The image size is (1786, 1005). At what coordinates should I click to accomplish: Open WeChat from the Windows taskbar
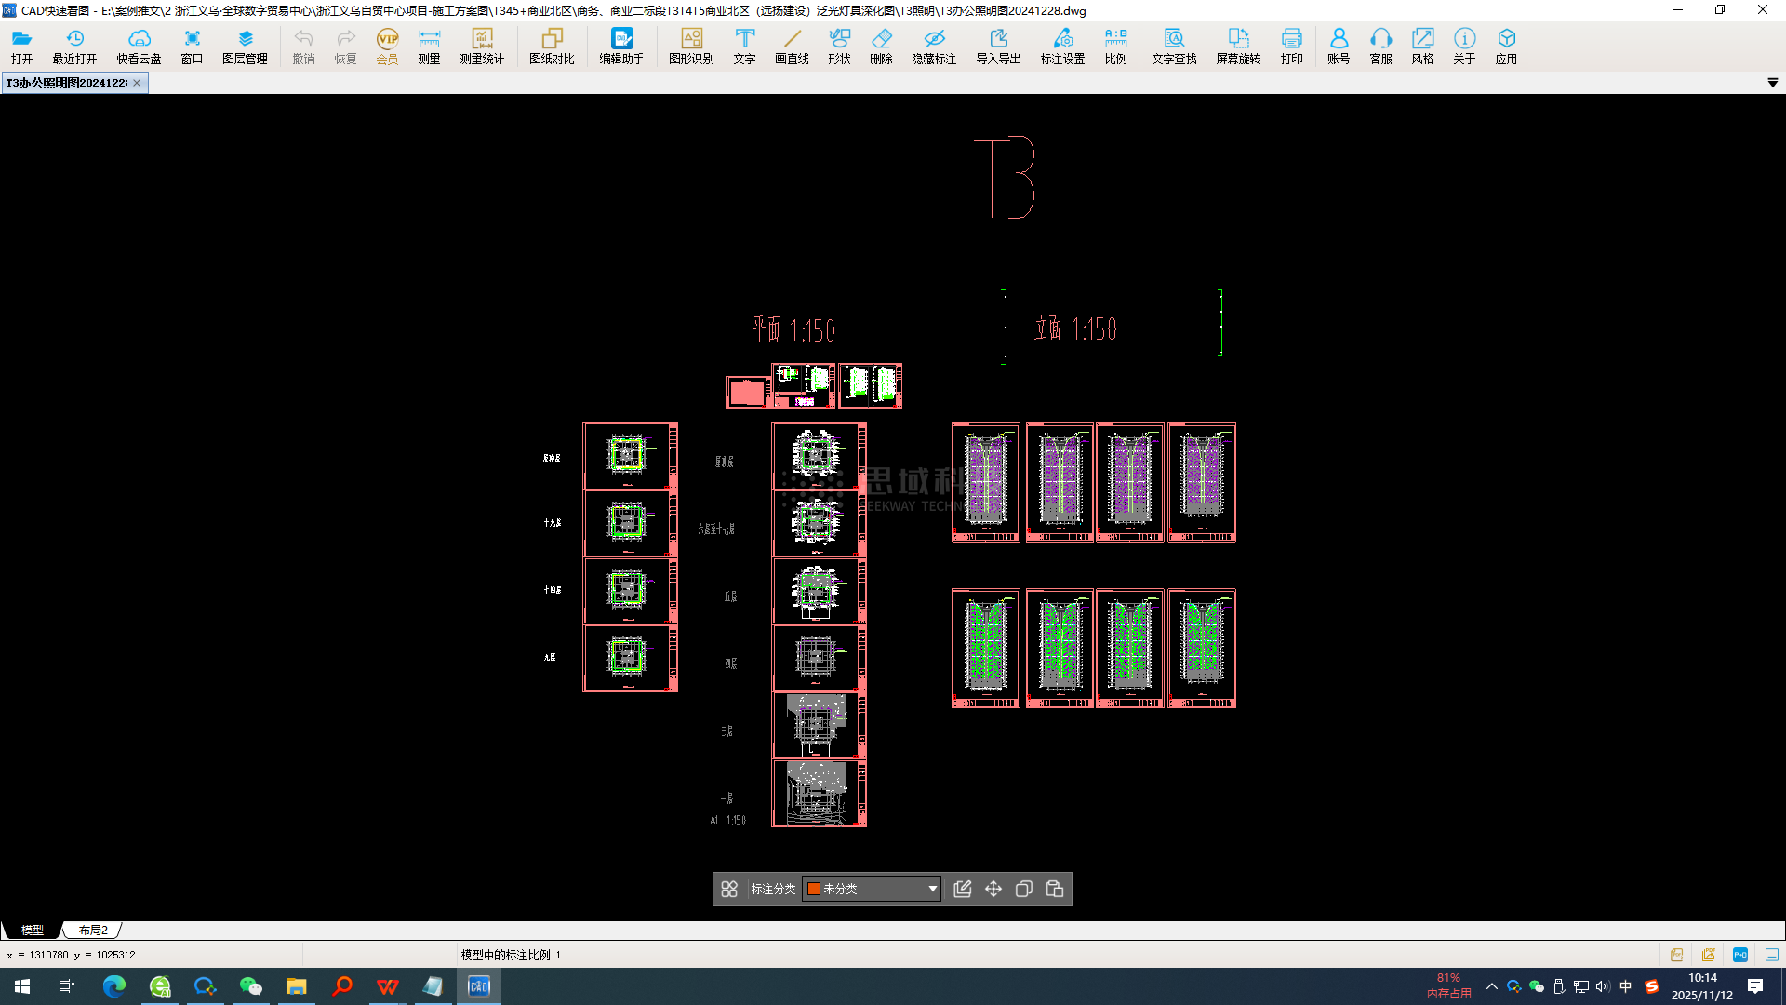click(250, 986)
